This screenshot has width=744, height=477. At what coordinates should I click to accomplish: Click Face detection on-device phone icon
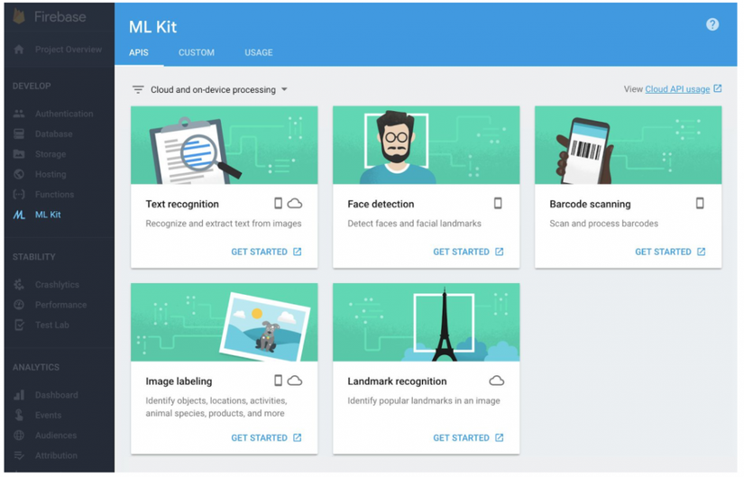498,204
